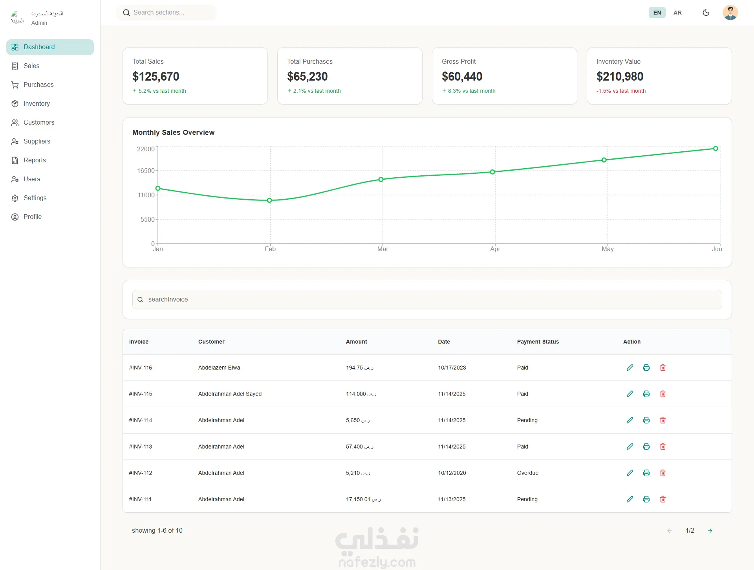754x570 pixels.
Task: Print invoice #INV-115 using the printer icon
Action: [x=646, y=394]
